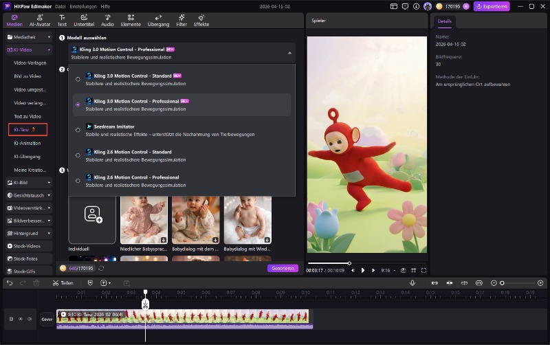550x345 pixels.
Task: Take a snapshot of the preview
Action: (404, 270)
